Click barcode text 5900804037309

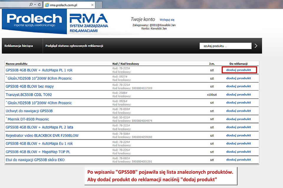pyautogui.click(x=142, y=88)
